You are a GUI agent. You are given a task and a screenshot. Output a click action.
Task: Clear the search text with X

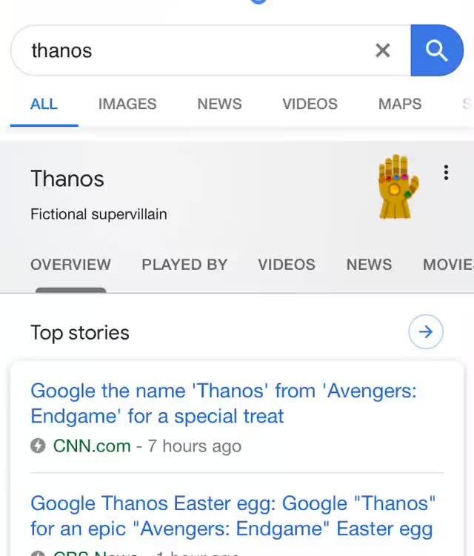pyautogui.click(x=383, y=50)
